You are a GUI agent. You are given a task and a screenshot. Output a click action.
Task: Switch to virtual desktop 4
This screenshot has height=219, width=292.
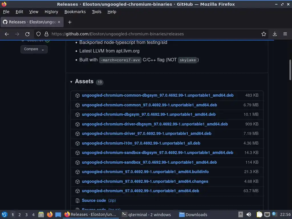tap(33, 215)
